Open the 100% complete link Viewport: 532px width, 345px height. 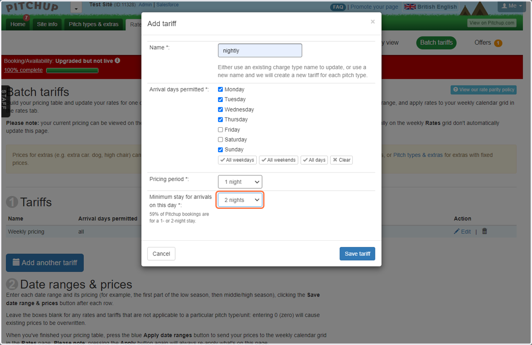23,70
